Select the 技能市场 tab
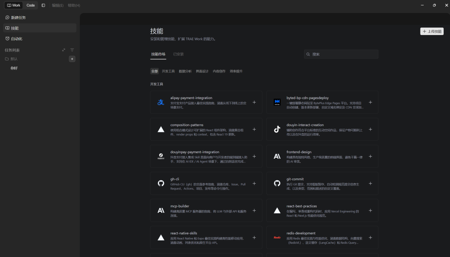Viewport: 450px width, 257px height. (158, 54)
